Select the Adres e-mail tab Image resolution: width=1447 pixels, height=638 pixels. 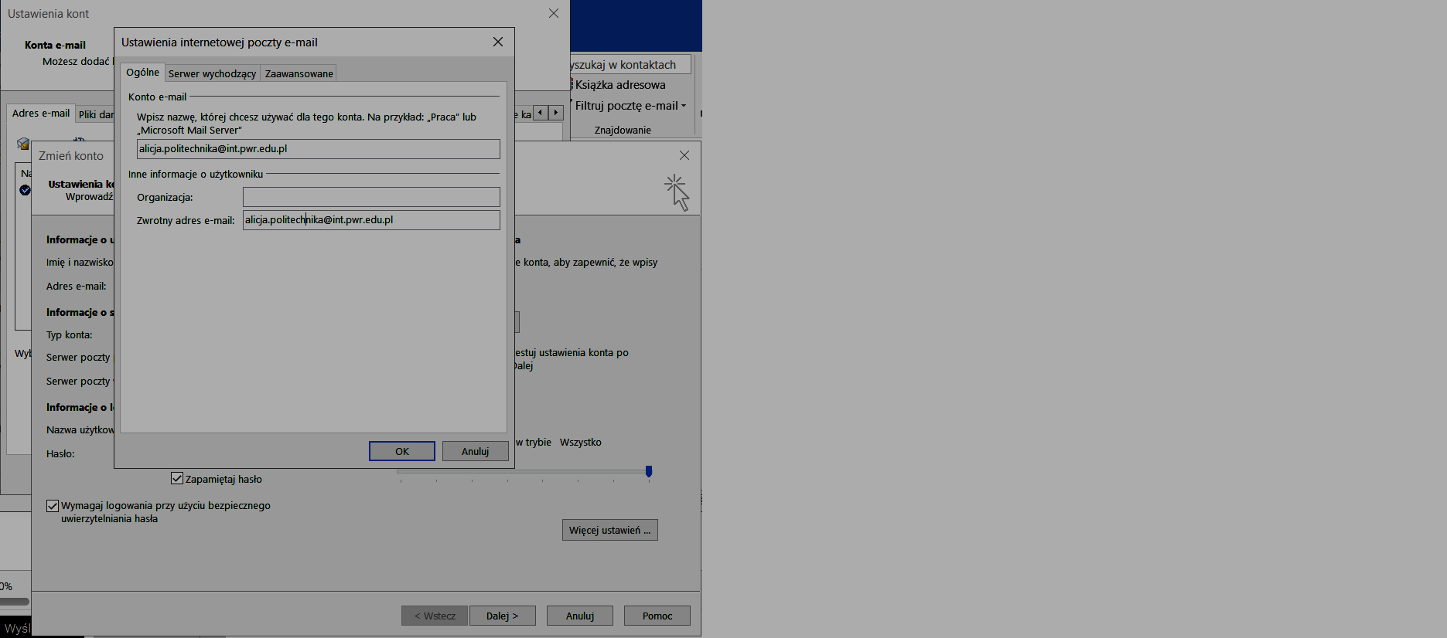41,114
